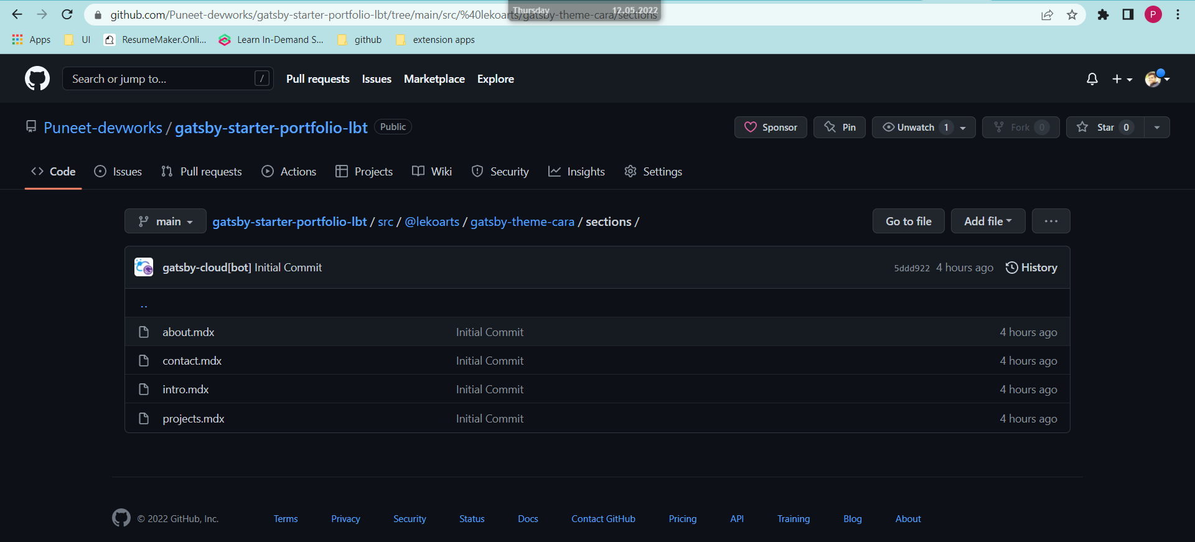Image resolution: width=1195 pixels, height=542 pixels.
Task: Open the Initial Commit message for about.mdx
Action: point(490,332)
